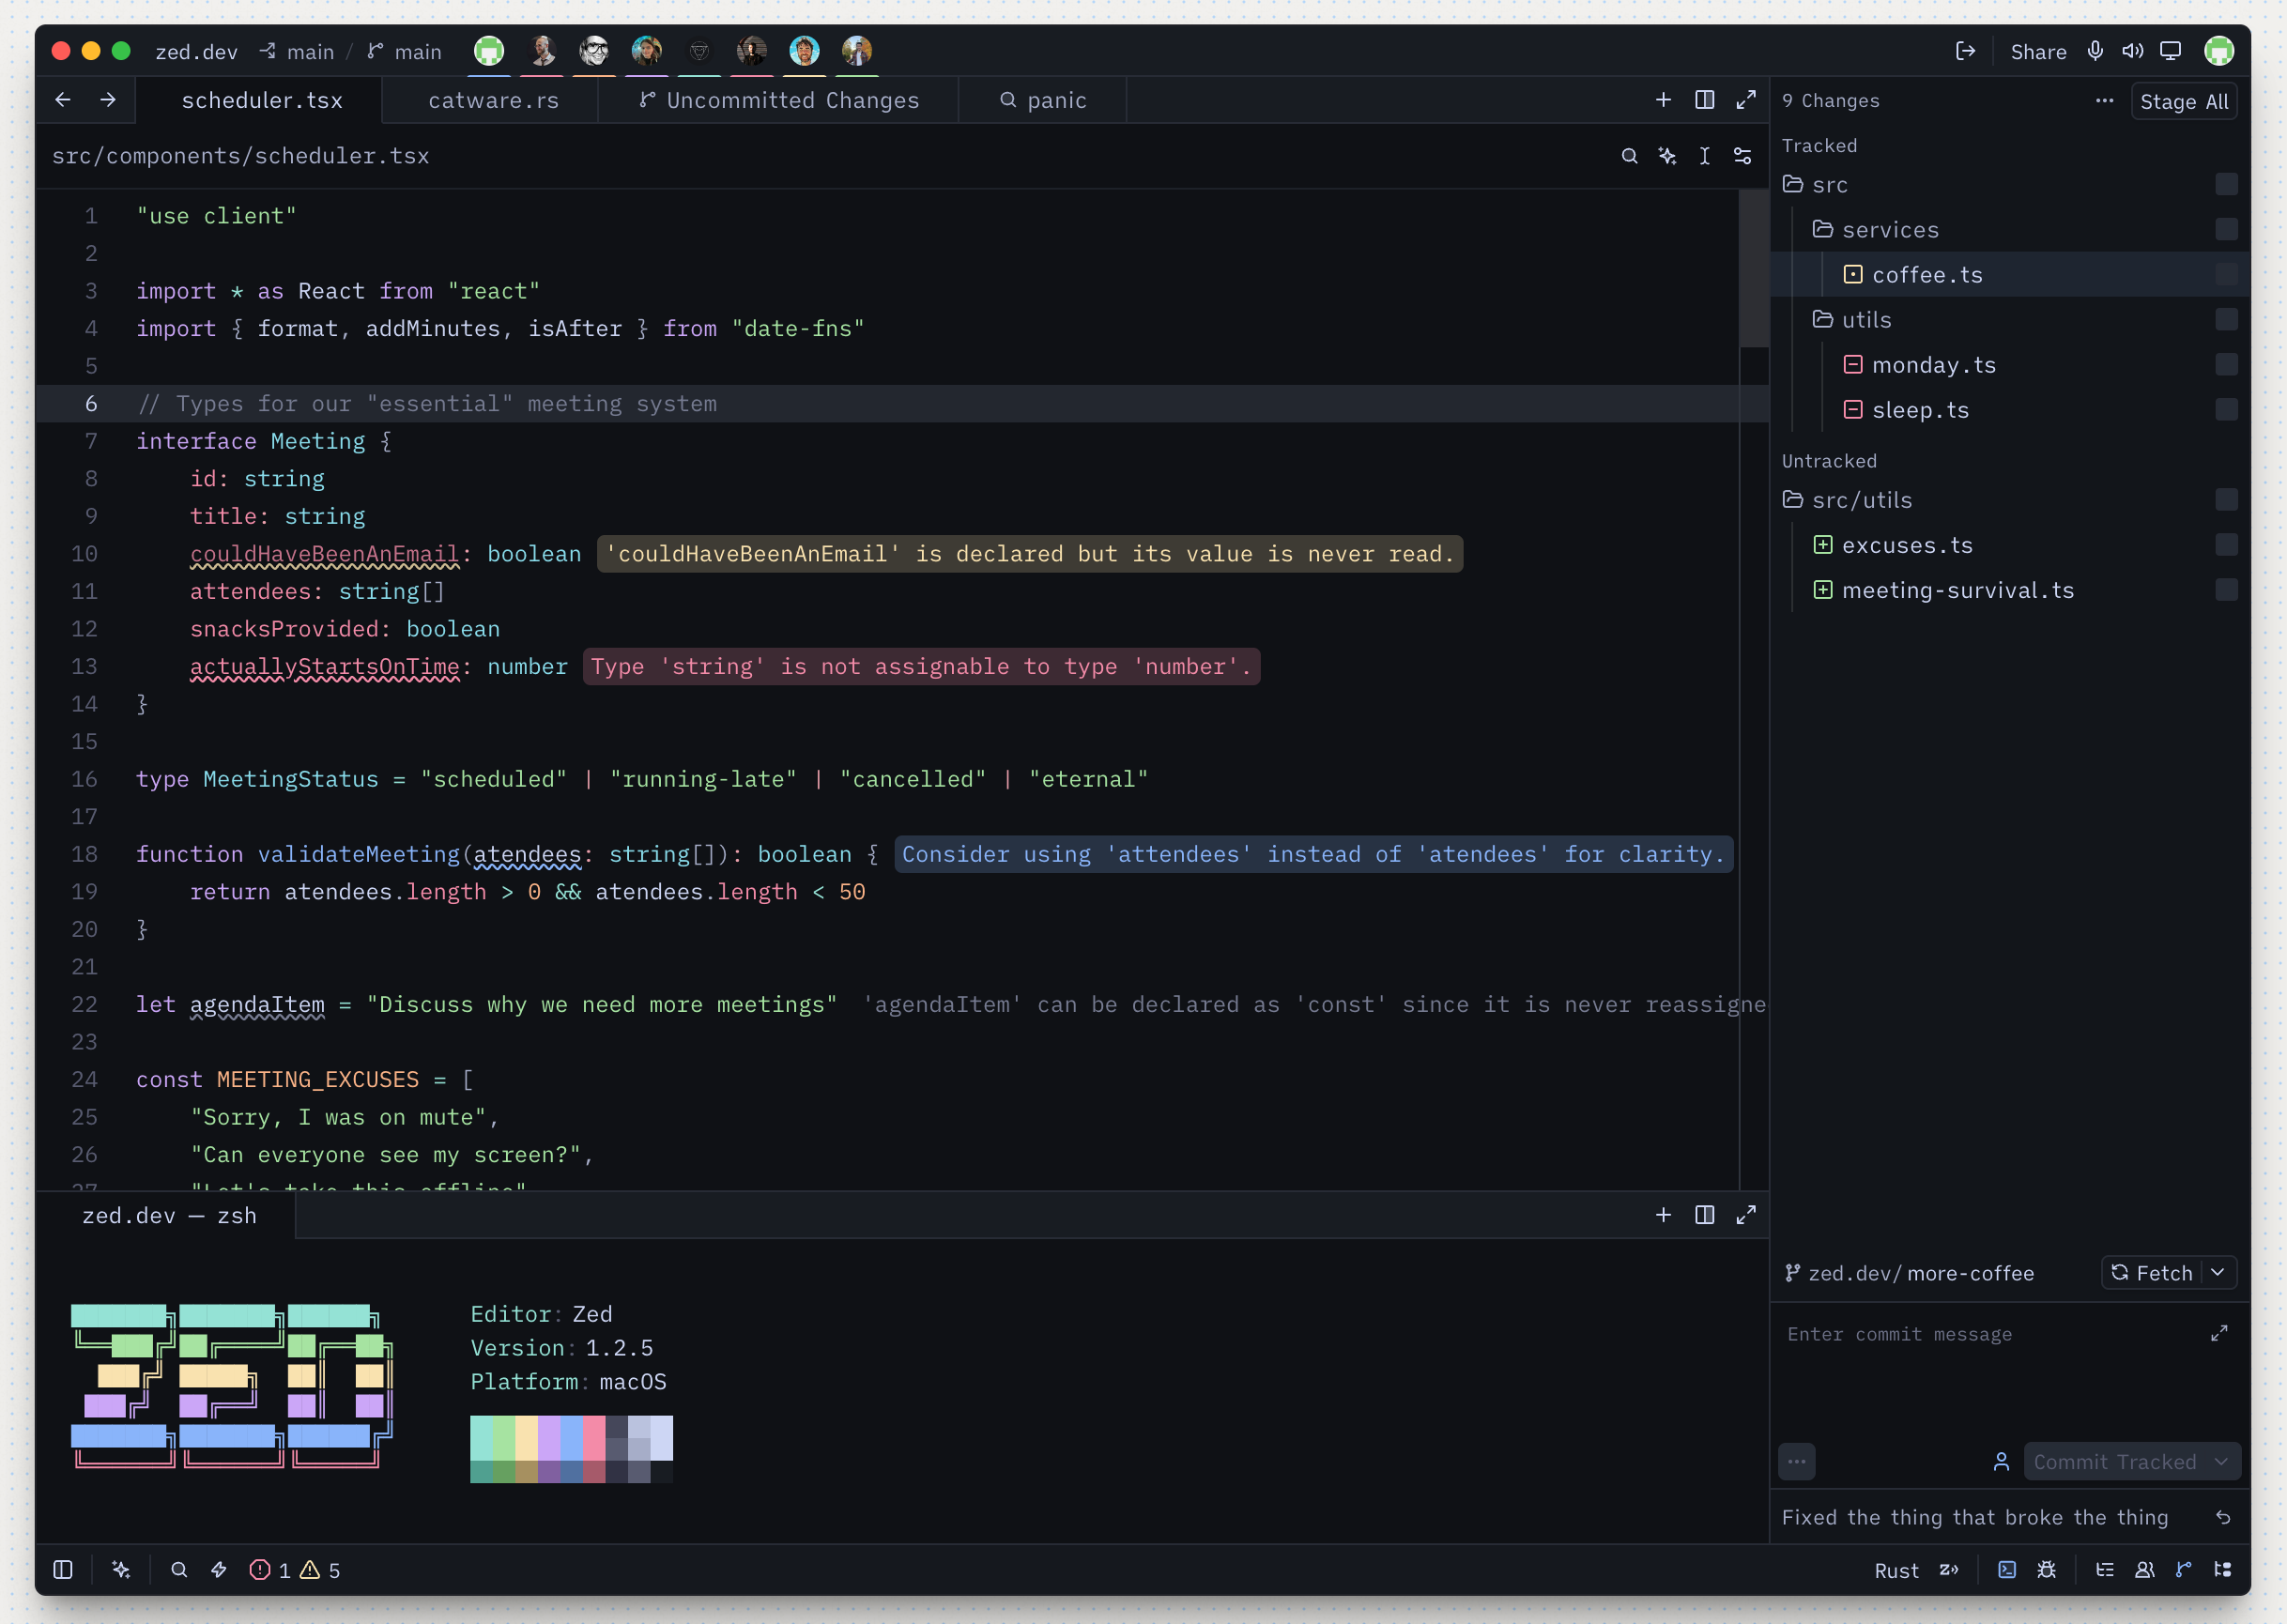
Task: Open the Commit Tracked dropdown arrow
Action: (2222, 1461)
